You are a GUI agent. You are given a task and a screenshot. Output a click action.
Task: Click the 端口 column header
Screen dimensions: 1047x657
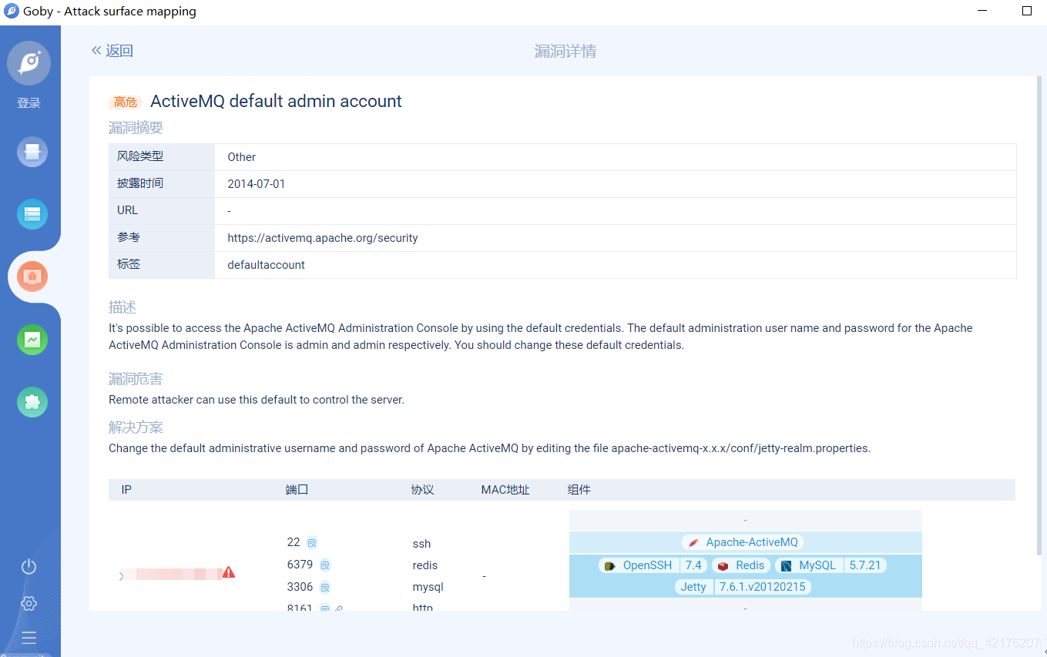(x=297, y=490)
